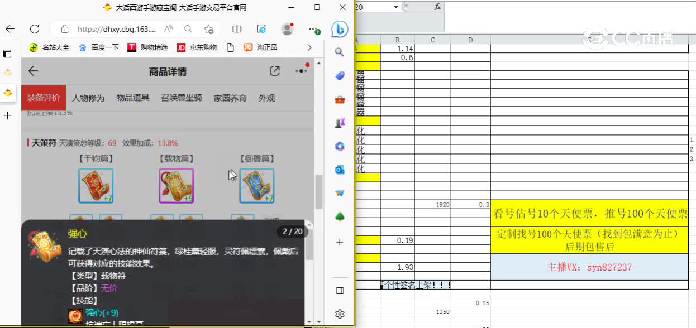Screen dimensions: 696x328
Task: Select Excel column B header
Action: [x=397, y=40]
